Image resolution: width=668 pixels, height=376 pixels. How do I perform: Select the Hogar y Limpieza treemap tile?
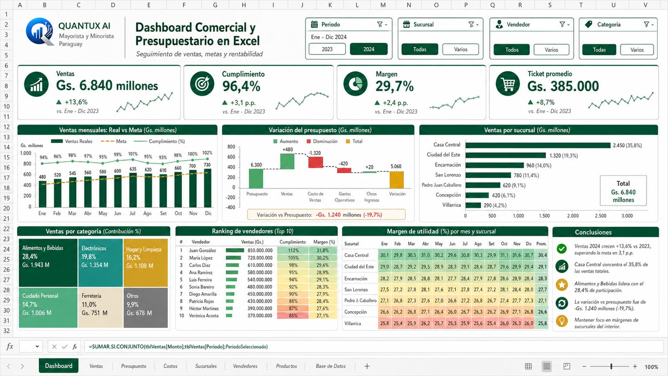pyautogui.click(x=146, y=262)
